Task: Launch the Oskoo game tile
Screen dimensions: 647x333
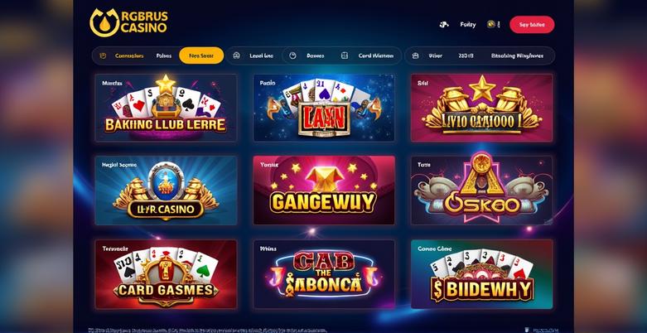Action: (x=482, y=191)
